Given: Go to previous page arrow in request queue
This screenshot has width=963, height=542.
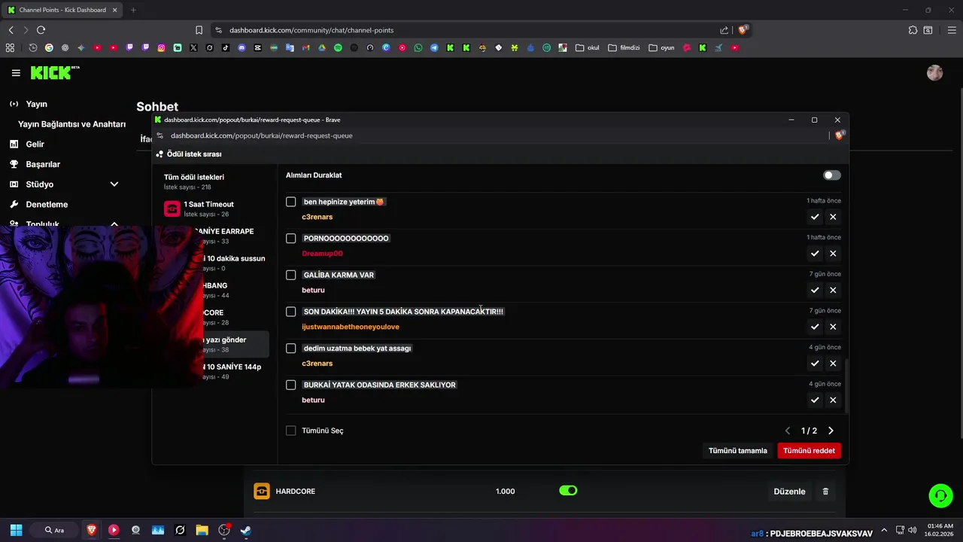Looking at the screenshot, I should point(788,431).
